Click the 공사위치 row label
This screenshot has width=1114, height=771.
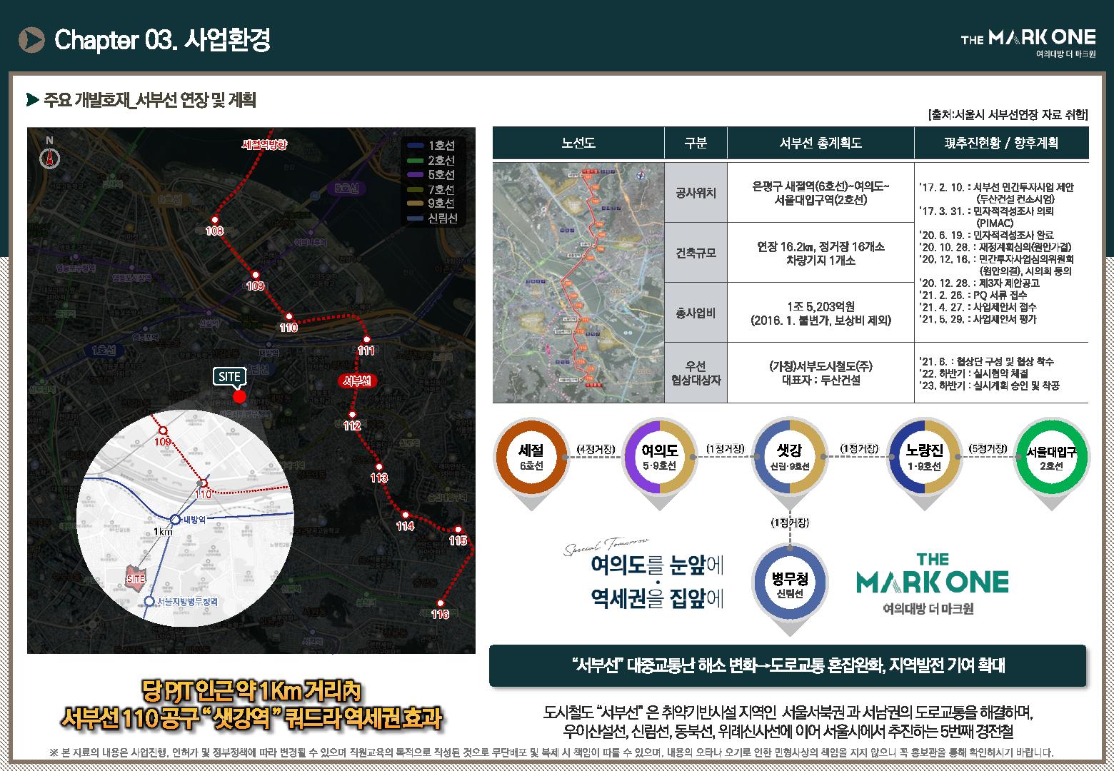click(696, 193)
